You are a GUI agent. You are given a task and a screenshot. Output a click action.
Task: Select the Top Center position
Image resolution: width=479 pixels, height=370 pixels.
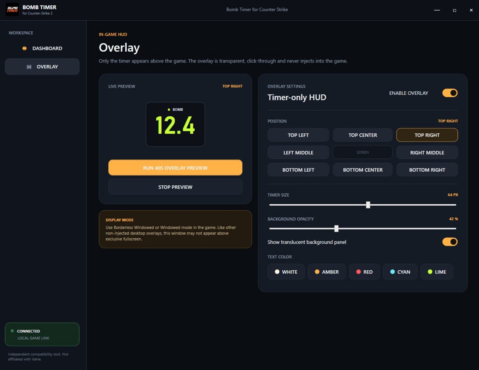(363, 135)
